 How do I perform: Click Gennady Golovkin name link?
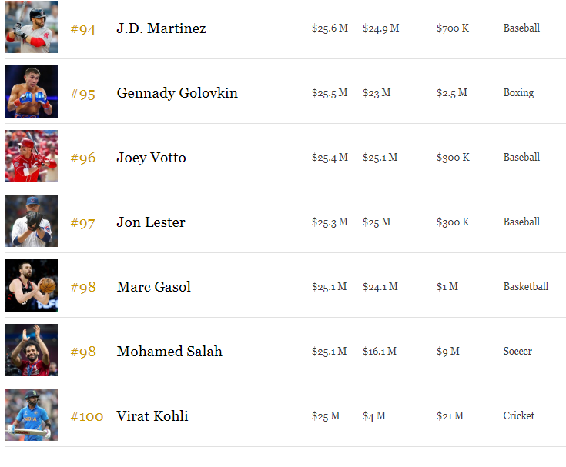click(177, 93)
